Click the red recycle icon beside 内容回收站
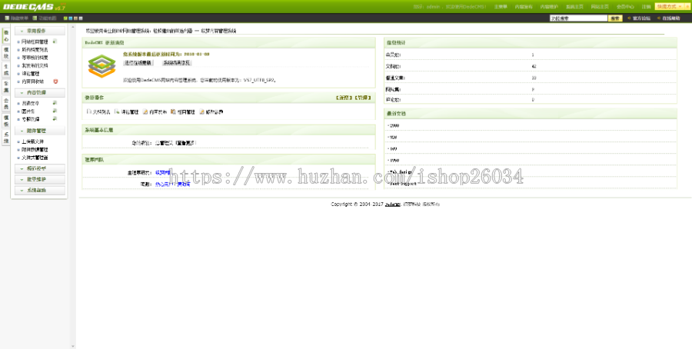The width and height of the screenshot is (692, 349). (x=55, y=81)
